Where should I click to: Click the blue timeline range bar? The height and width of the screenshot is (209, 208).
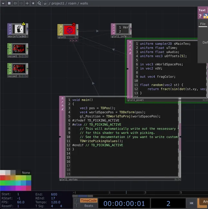tap(83, 196)
